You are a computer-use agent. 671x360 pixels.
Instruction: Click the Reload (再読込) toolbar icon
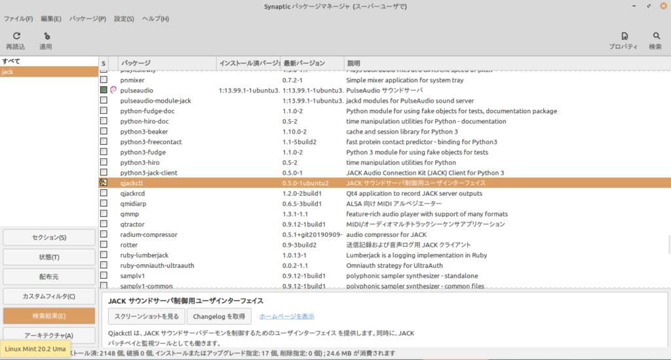pos(16,36)
